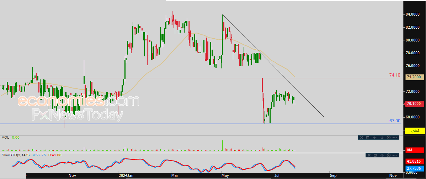Expand more options for SlowSTO panel
Viewport: 426px width, 179px height.
click(x=395, y=155)
